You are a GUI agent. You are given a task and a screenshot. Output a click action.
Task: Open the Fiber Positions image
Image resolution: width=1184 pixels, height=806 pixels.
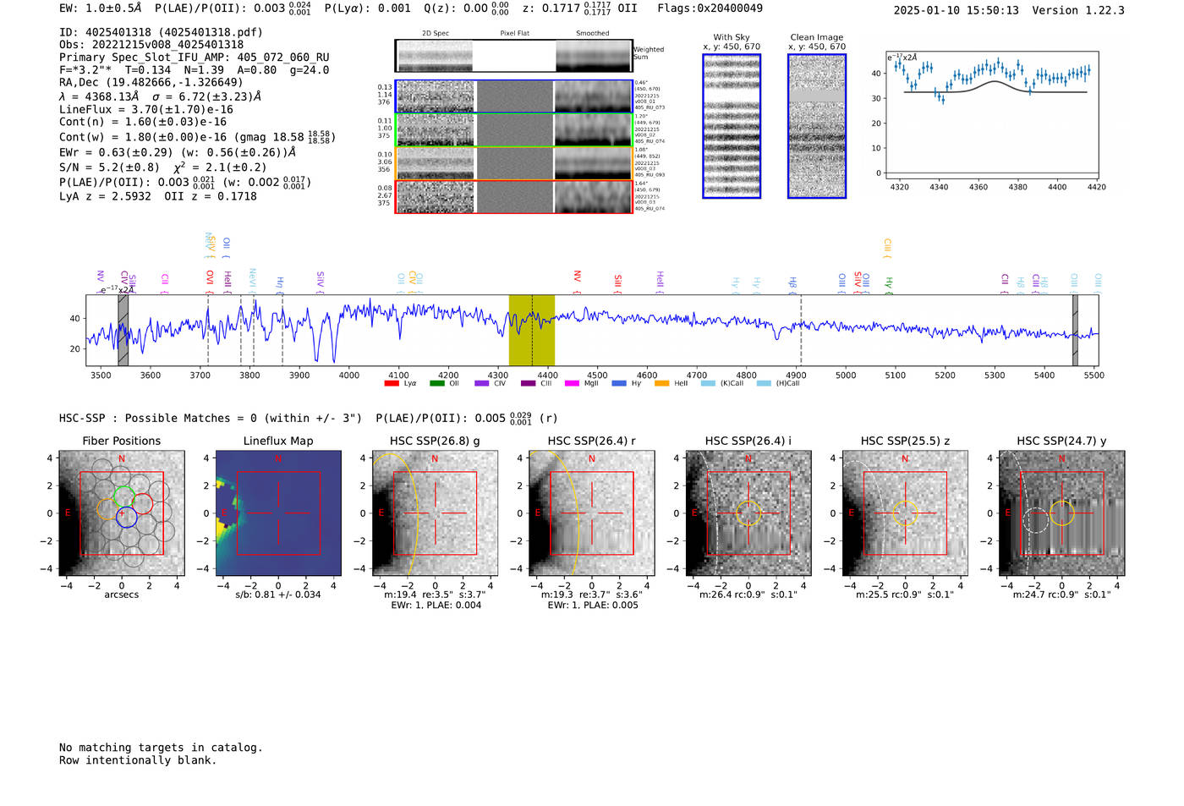click(122, 513)
